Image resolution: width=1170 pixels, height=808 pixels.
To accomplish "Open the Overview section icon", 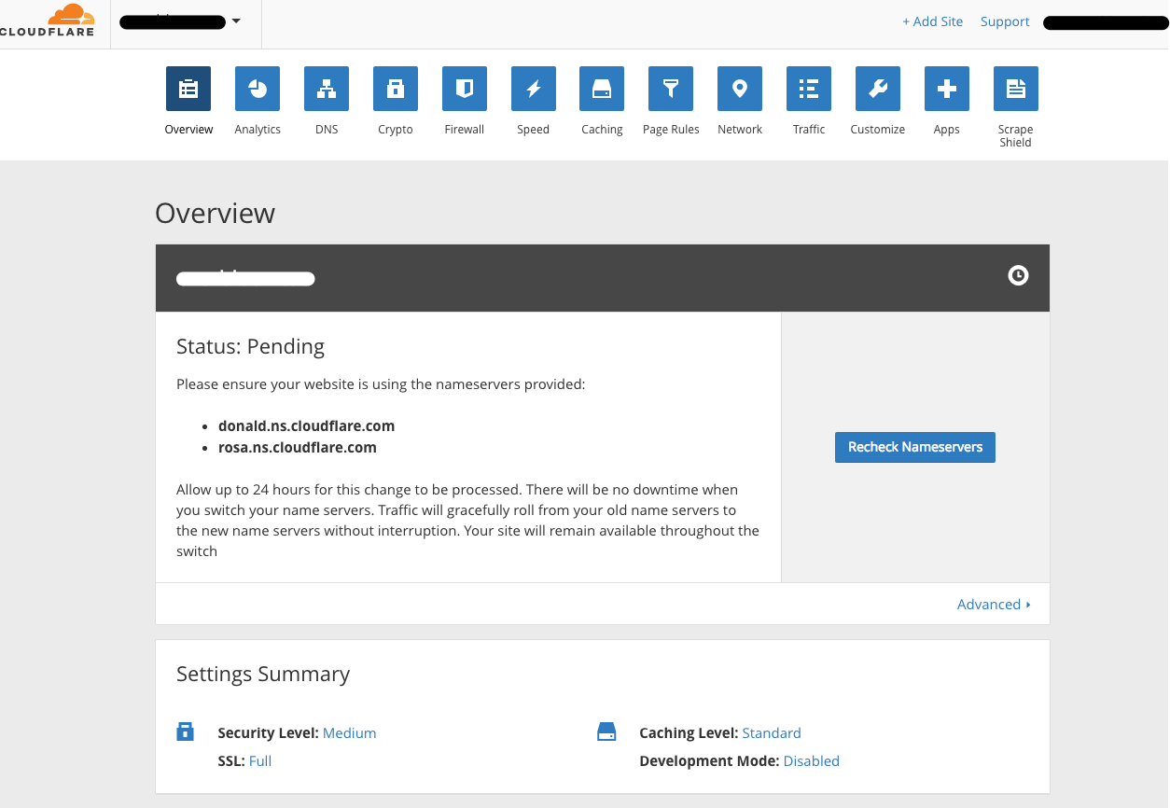I will (x=188, y=89).
